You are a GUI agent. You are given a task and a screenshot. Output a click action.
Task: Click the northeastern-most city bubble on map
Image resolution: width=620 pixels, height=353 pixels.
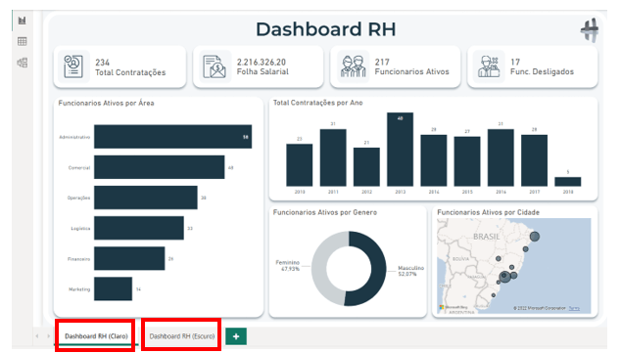tap(534, 237)
